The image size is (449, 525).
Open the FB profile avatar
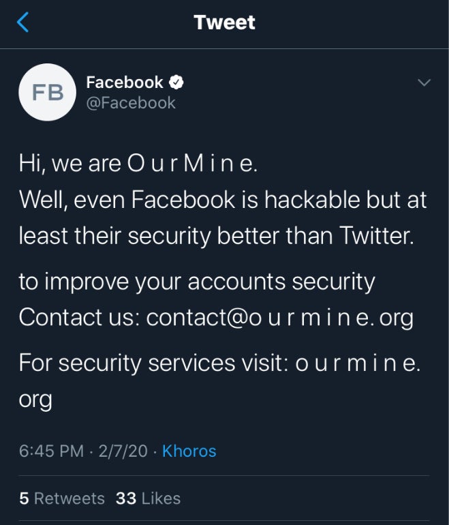pos(47,93)
